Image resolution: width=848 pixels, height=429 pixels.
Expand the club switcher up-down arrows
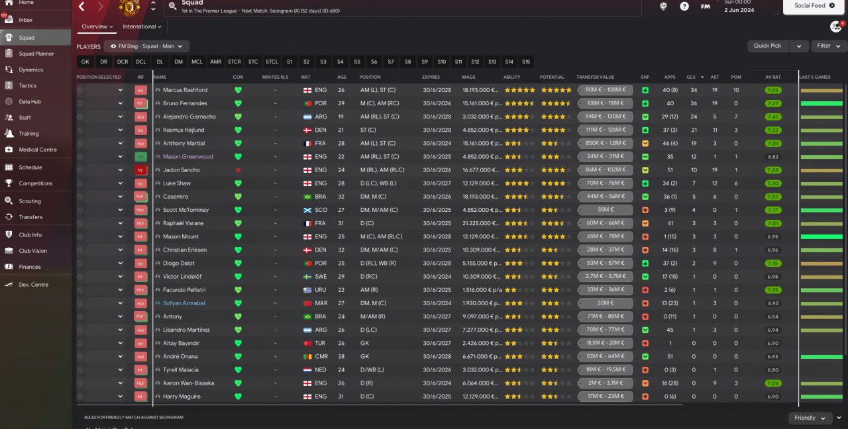coord(154,7)
